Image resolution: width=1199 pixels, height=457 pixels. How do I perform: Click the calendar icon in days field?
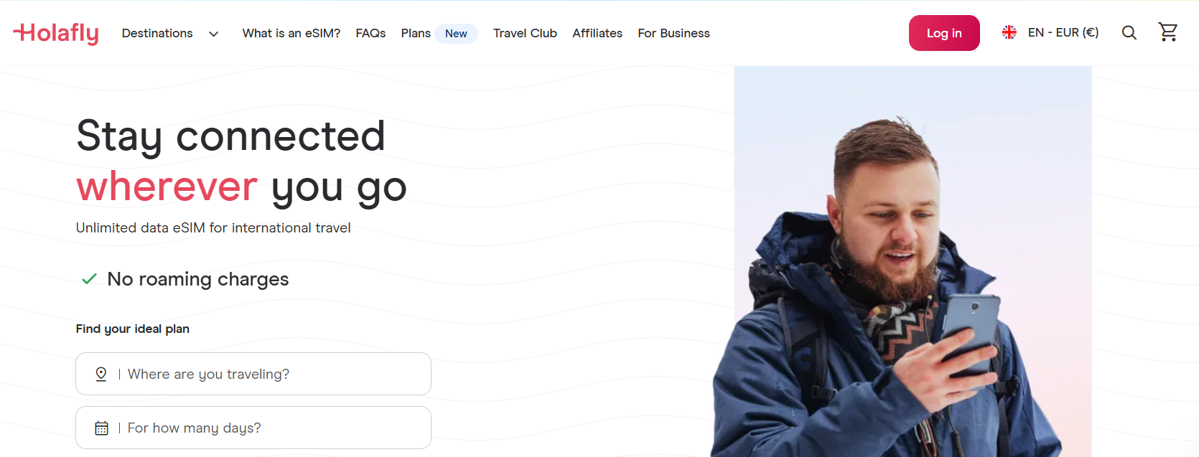101,428
